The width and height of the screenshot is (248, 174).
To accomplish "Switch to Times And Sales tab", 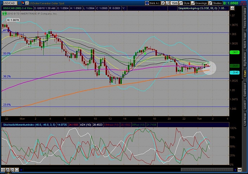I will tap(245, 19).
